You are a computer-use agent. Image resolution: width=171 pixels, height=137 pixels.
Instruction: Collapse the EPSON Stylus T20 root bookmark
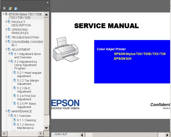click(x=4, y=14)
